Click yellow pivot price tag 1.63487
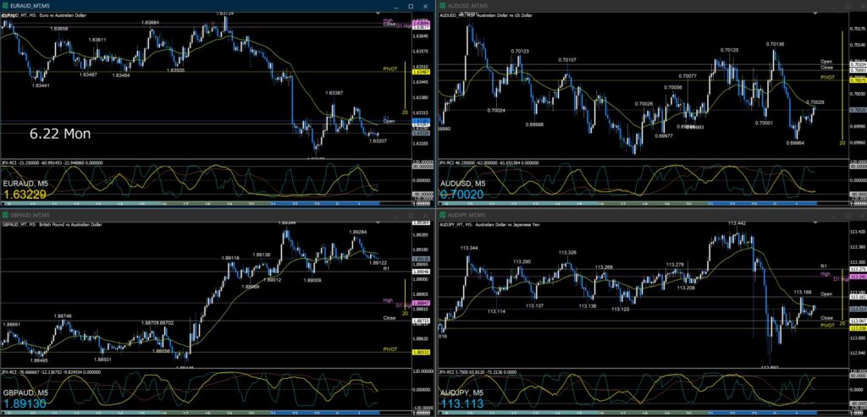This screenshot has width=867, height=417. pos(422,72)
